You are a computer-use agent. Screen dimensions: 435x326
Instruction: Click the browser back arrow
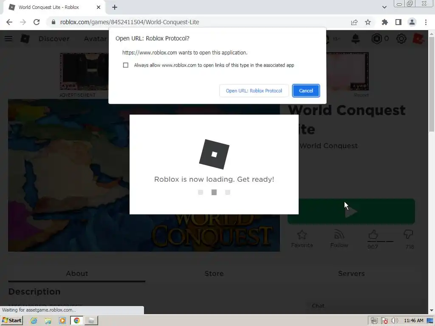[x=9, y=22]
